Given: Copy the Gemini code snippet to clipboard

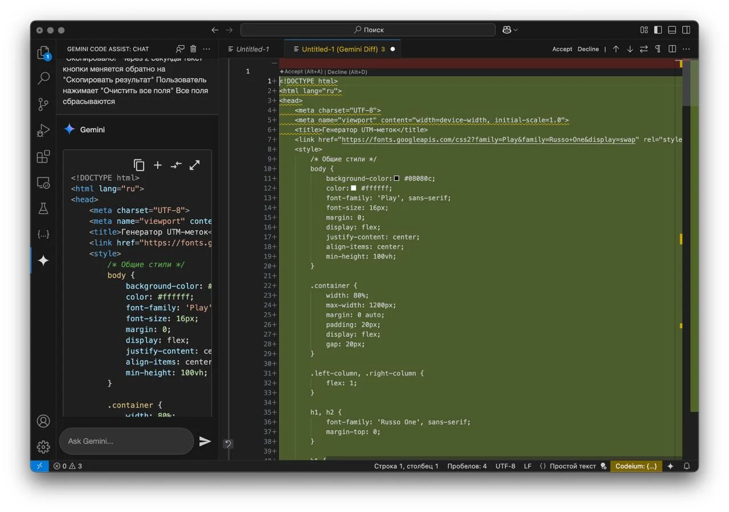Looking at the screenshot, I should pyautogui.click(x=139, y=165).
